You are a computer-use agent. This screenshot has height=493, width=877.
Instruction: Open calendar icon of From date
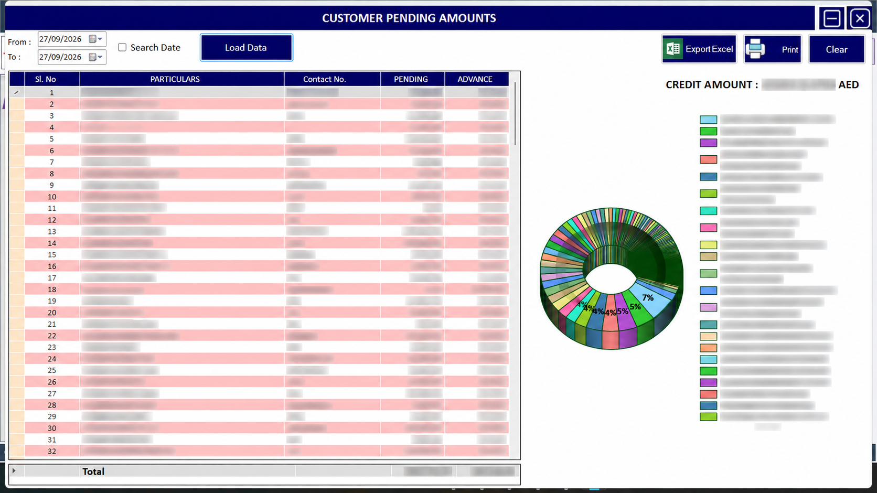pos(92,39)
